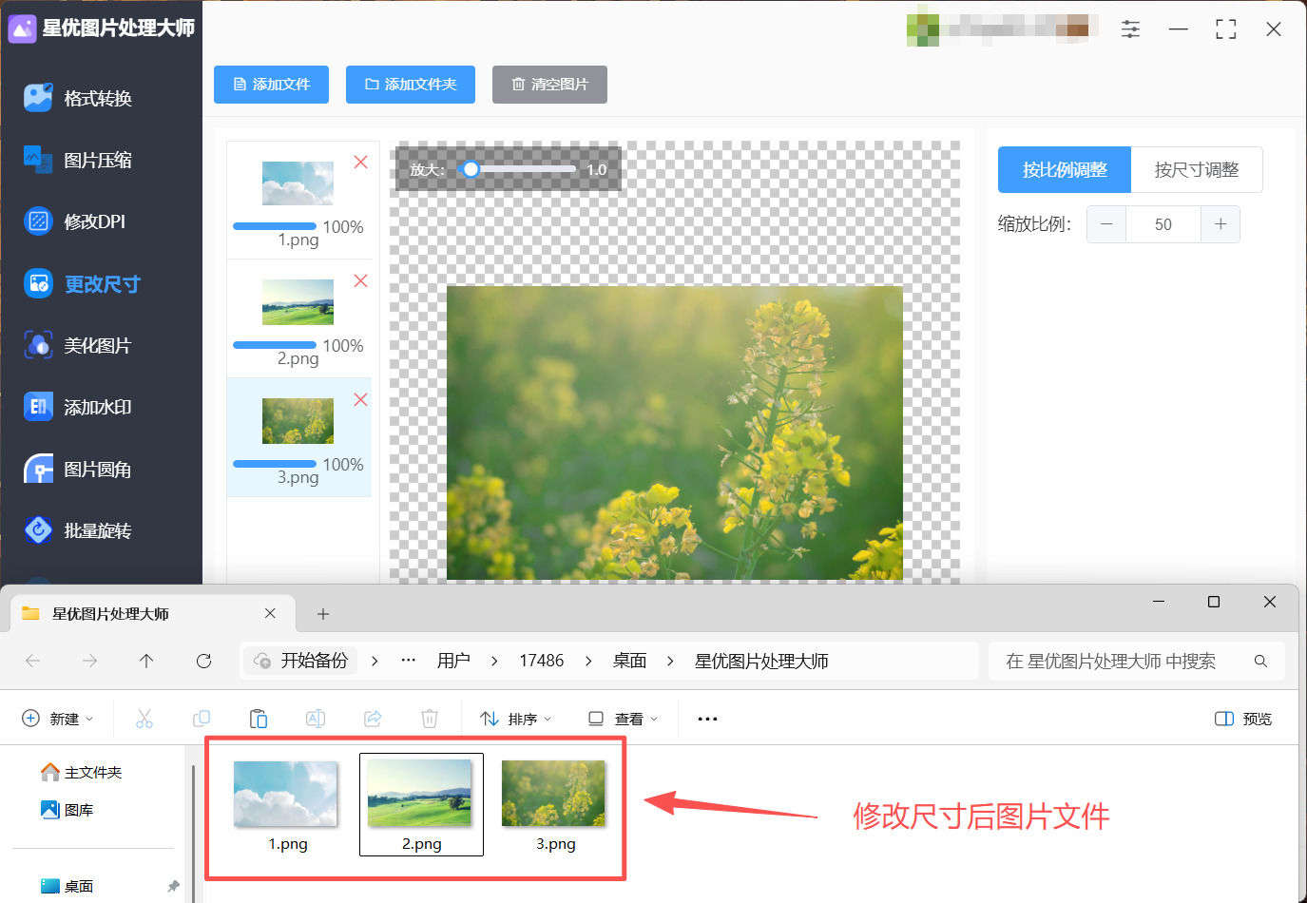Expand the chevron after 用户 breadcrumb

tap(494, 661)
